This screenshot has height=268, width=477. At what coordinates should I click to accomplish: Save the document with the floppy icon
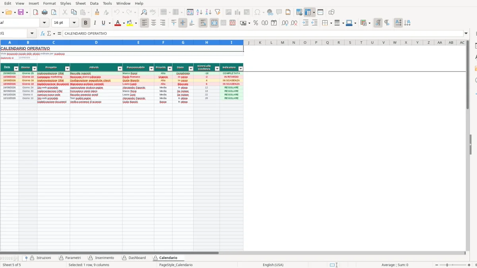[x=21, y=12]
